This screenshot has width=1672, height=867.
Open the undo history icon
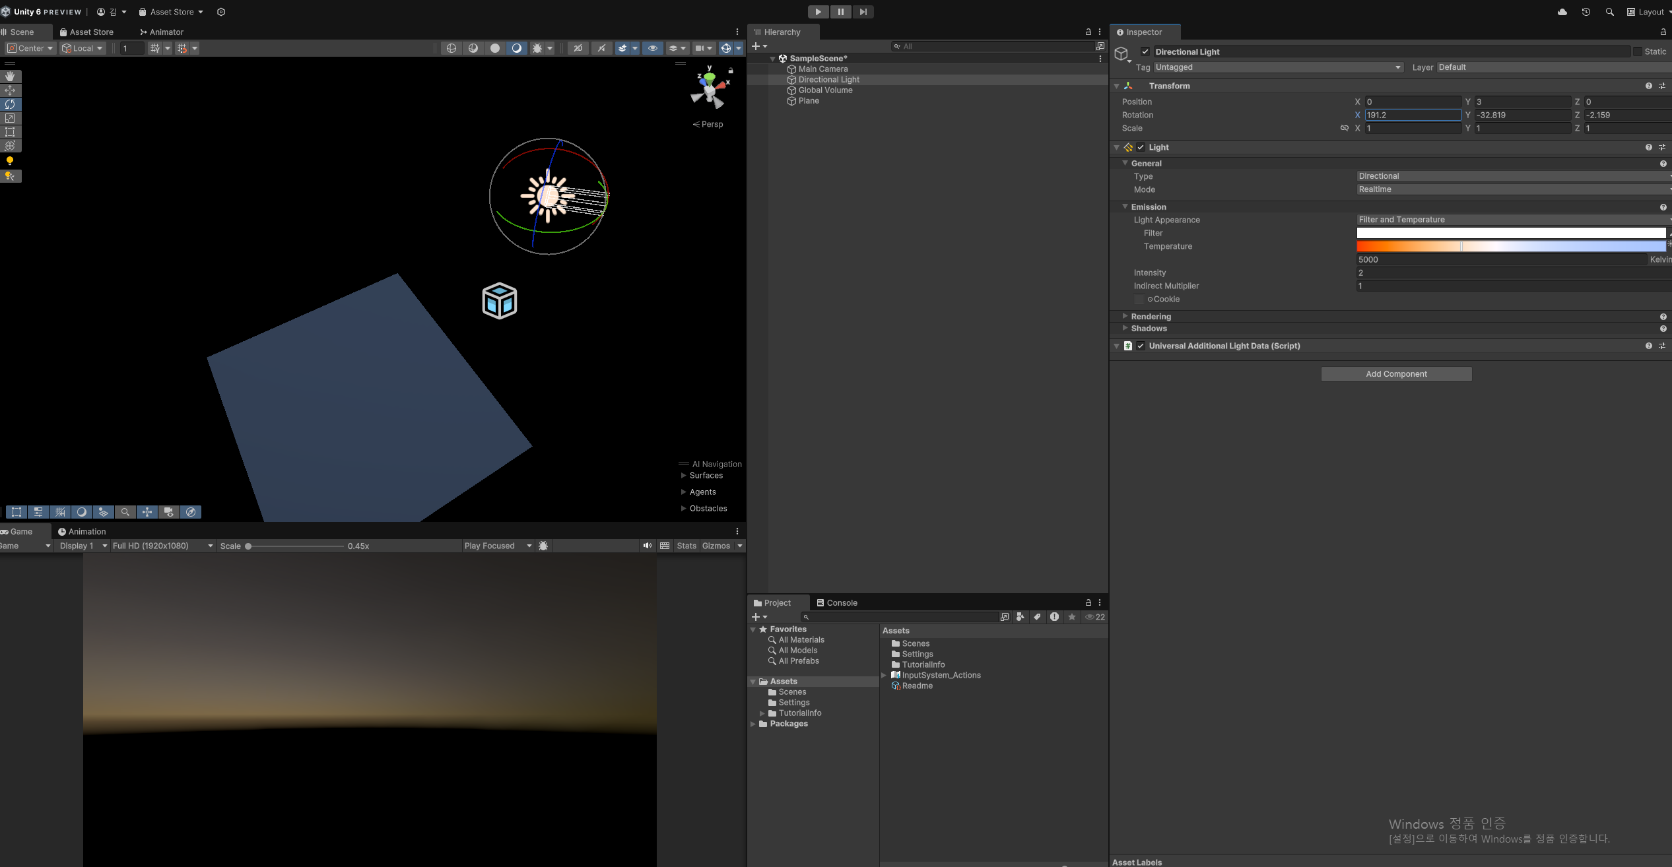tap(1586, 12)
